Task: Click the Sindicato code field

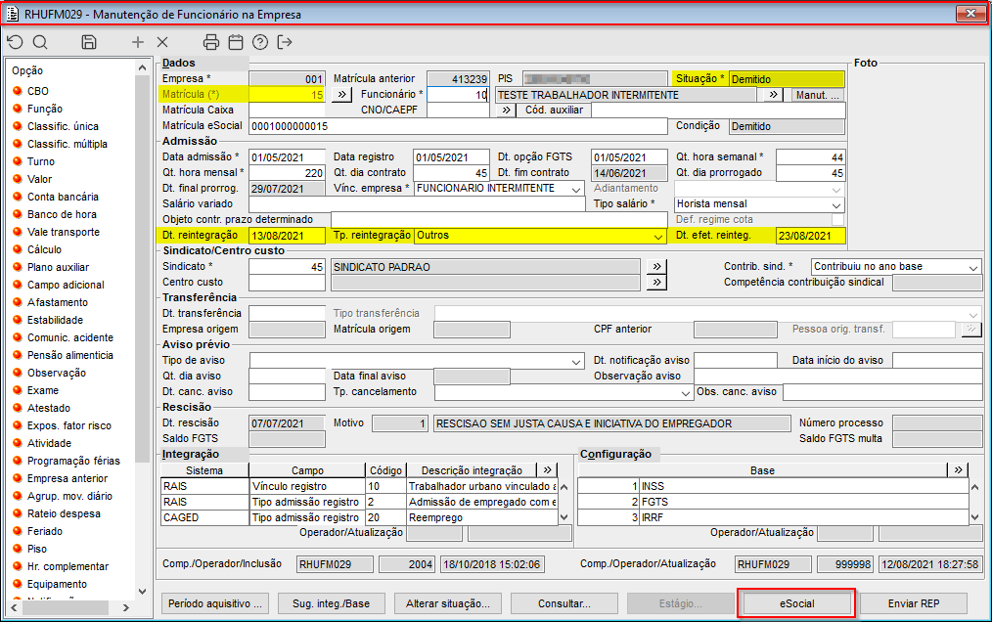Action: pyautogui.click(x=288, y=267)
